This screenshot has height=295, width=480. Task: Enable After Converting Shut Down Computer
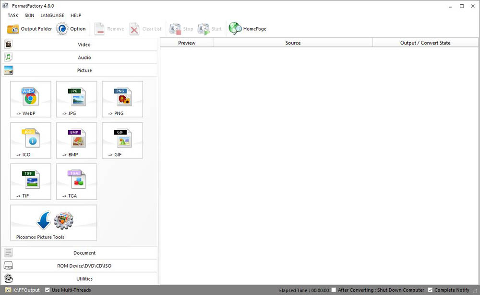coord(334,290)
